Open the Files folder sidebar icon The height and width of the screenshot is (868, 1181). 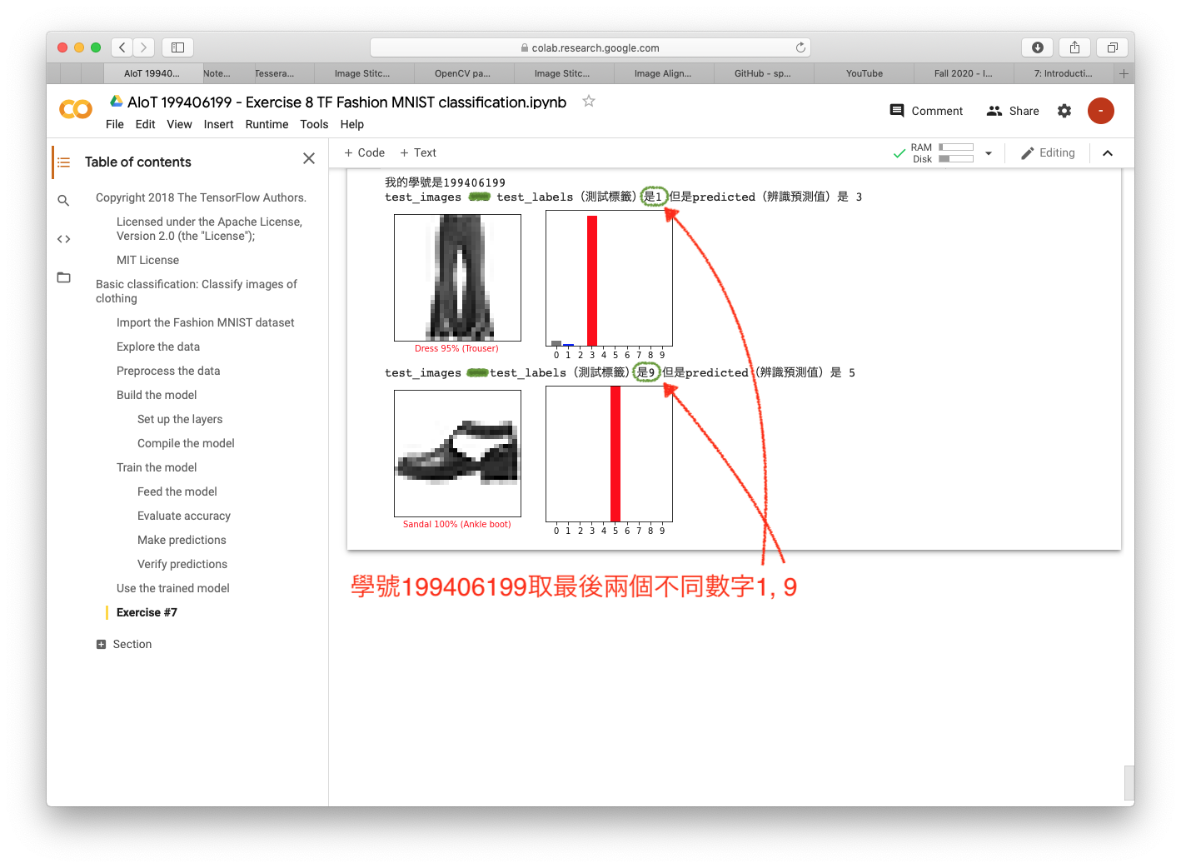[x=63, y=277]
